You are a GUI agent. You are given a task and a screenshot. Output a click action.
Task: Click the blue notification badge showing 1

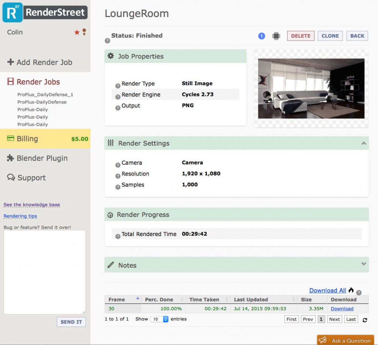pos(262,36)
